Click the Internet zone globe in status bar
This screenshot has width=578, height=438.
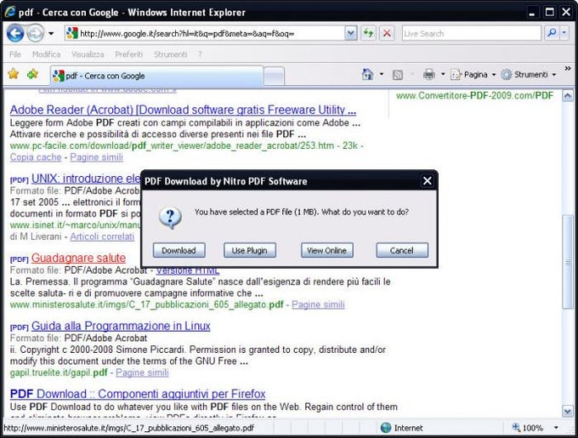point(386,428)
